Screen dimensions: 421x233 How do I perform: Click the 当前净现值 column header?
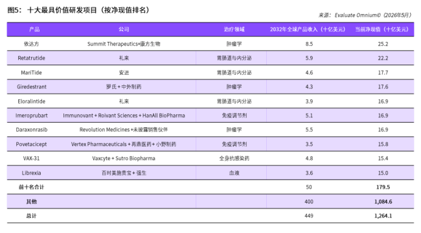point(381,30)
